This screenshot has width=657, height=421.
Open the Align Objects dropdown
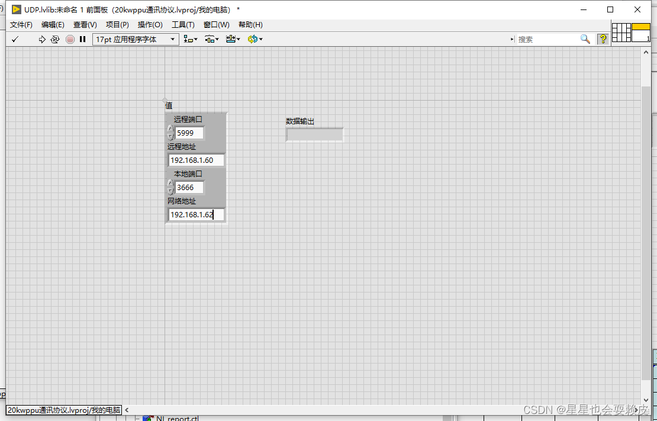[x=191, y=39]
